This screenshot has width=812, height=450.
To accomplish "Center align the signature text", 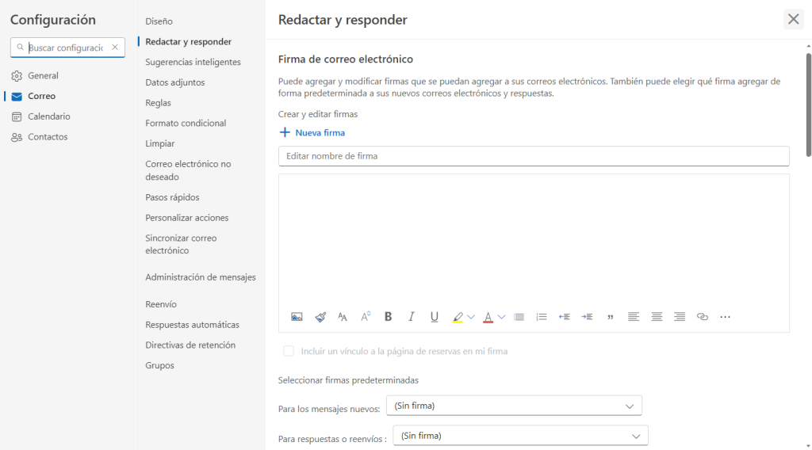I will 657,317.
